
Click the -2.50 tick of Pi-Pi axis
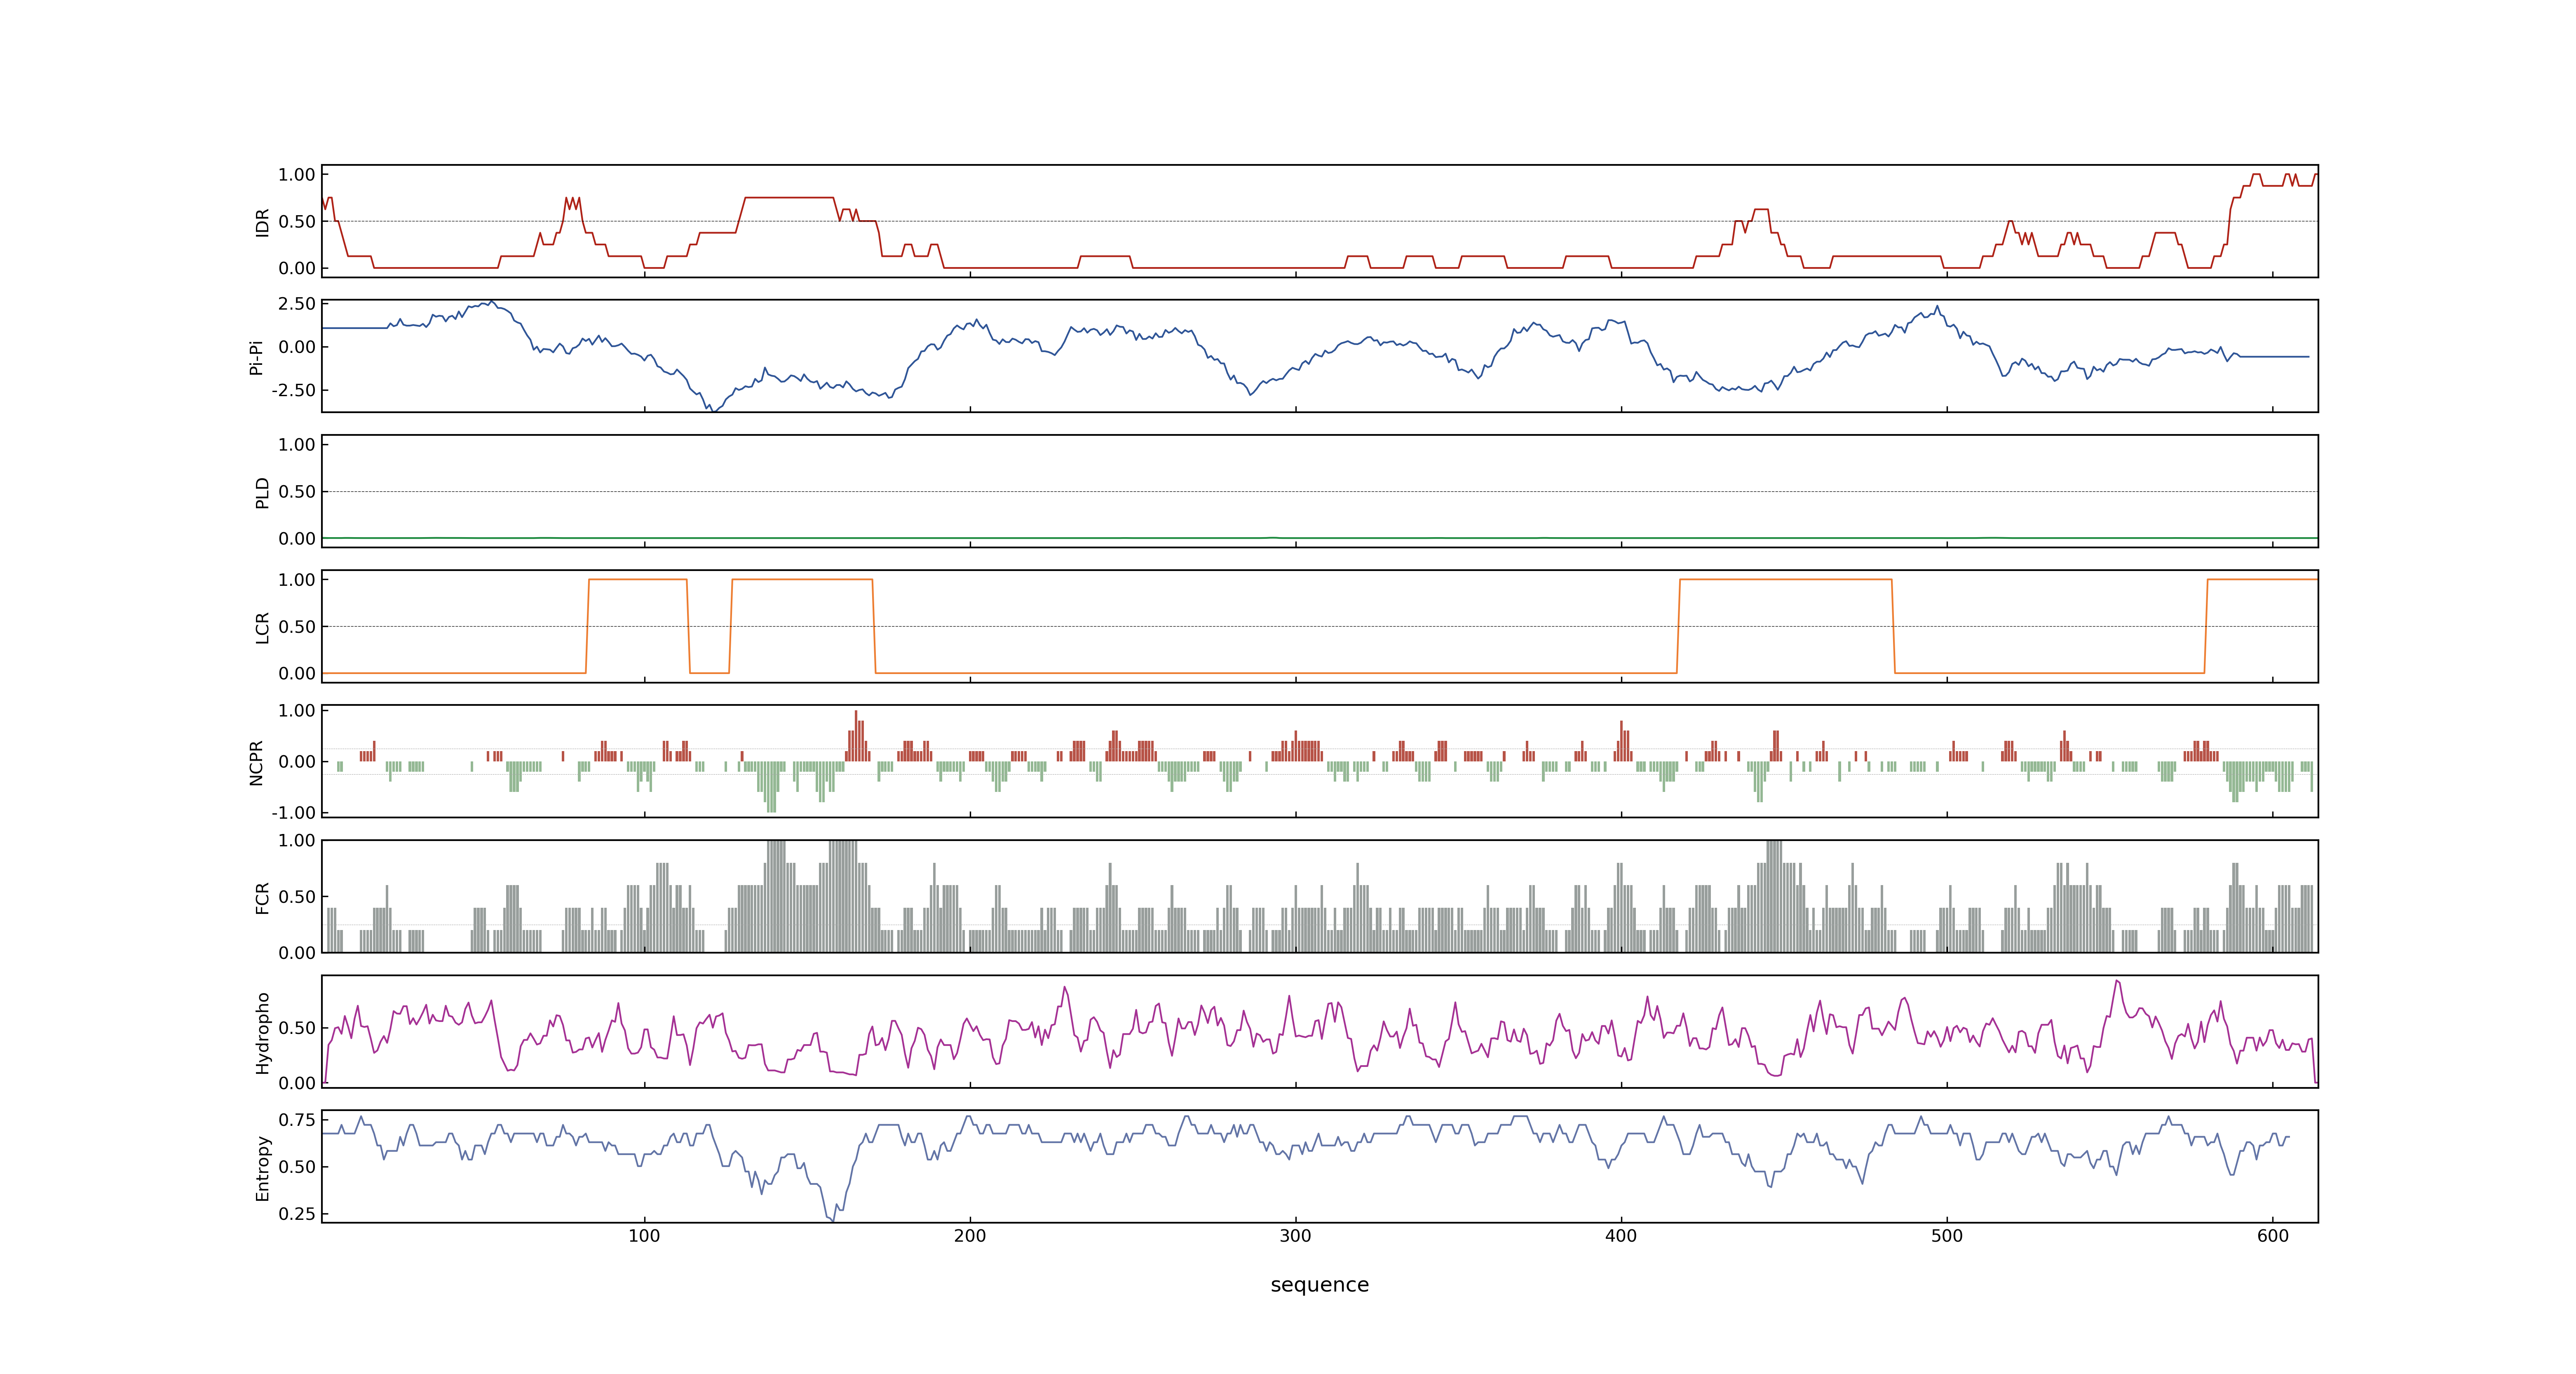(293, 390)
